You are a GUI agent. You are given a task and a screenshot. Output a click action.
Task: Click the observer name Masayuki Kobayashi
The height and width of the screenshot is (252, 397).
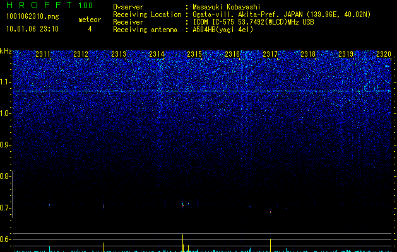(x=227, y=7)
